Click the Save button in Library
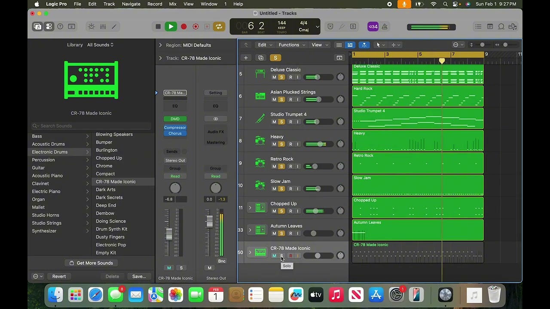This screenshot has height=309, width=550. click(x=139, y=276)
